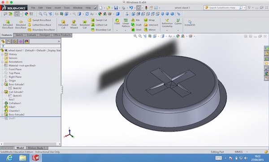The image size is (269, 162).
Task: Select the Extruded Cut tool
Action: click(x=63, y=24)
